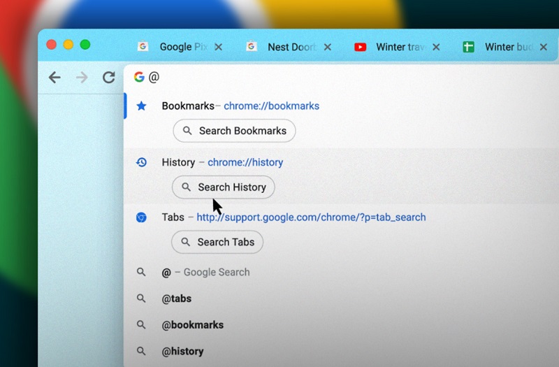This screenshot has width=559, height=367.
Task: Close the Winter travel YouTube tab
Action: (x=436, y=48)
